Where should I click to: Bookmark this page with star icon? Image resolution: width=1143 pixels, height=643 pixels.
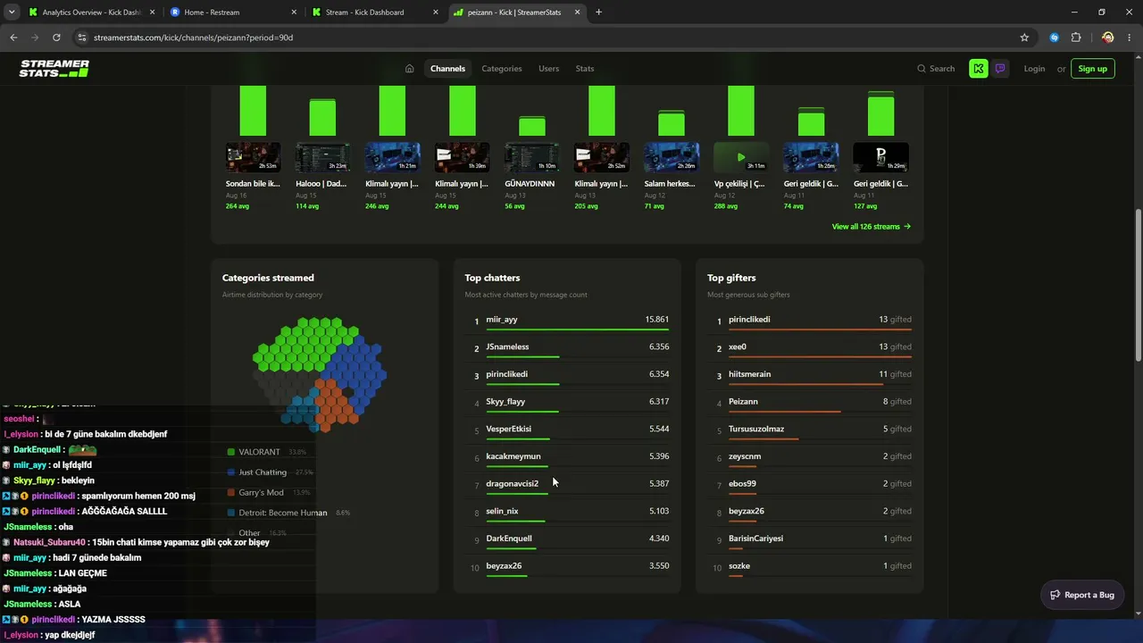1024,38
